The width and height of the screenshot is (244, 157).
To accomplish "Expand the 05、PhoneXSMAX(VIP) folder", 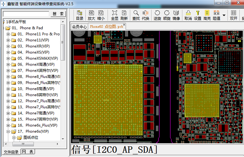I will pyautogui.click(x=8, y=58).
